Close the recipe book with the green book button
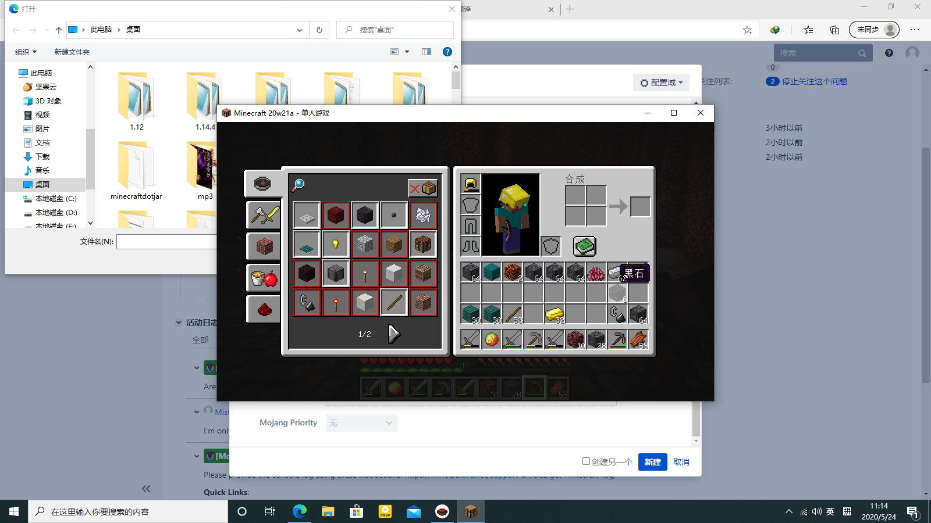Screen dimensions: 931x523 pyautogui.click(x=585, y=246)
